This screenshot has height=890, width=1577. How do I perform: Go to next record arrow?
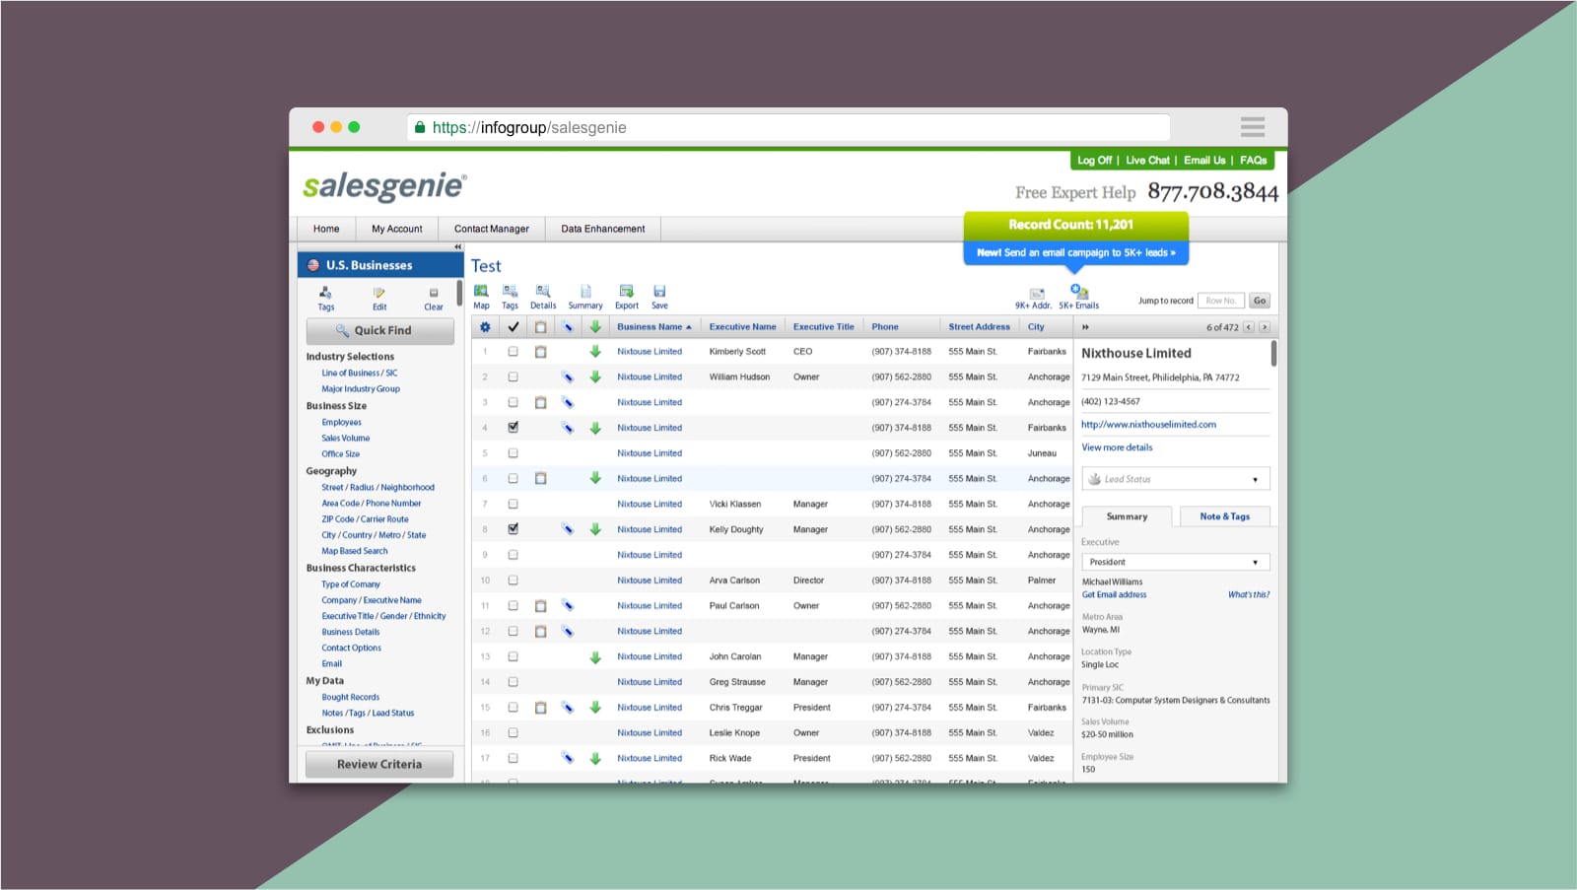tap(1265, 327)
